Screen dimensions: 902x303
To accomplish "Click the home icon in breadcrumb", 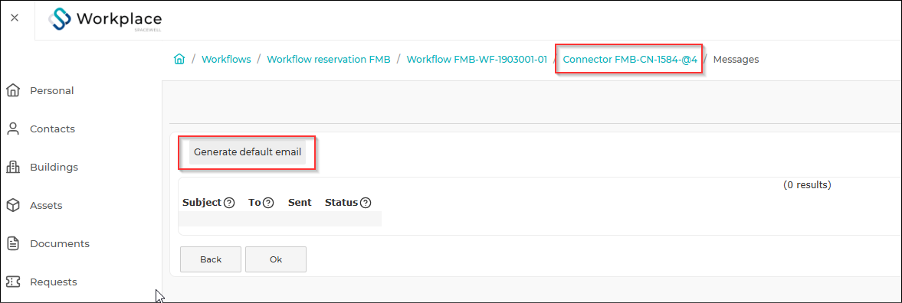I will [x=179, y=59].
